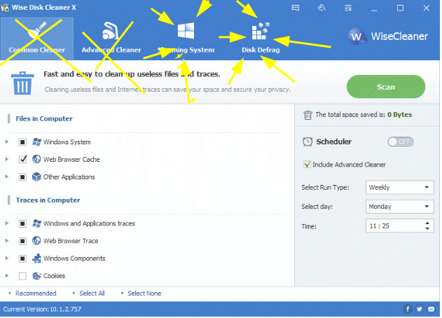Expand the Web Browser Cache node

click(7, 160)
